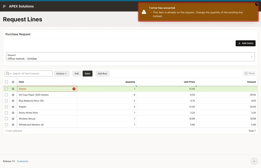Uncheck the selected Stapler row checkbox
261x168 pixels.
6,89
